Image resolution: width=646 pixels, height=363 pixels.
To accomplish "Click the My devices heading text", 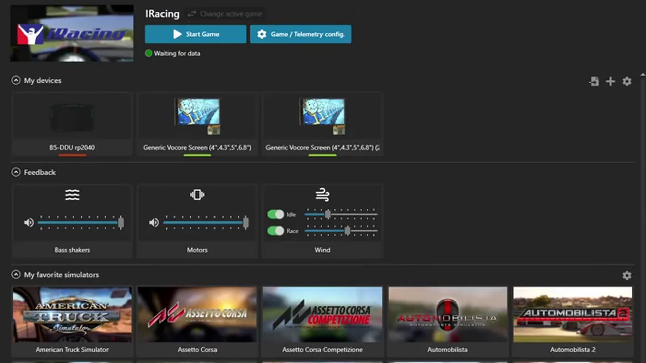I will coord(42,80).
